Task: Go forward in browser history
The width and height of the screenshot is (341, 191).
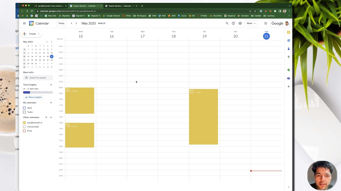Action: [x=27, y=11]
